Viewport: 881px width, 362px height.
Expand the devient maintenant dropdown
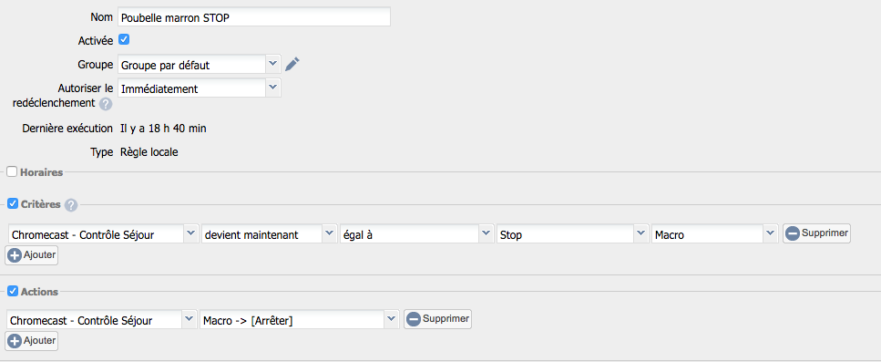tap(269, 234)
